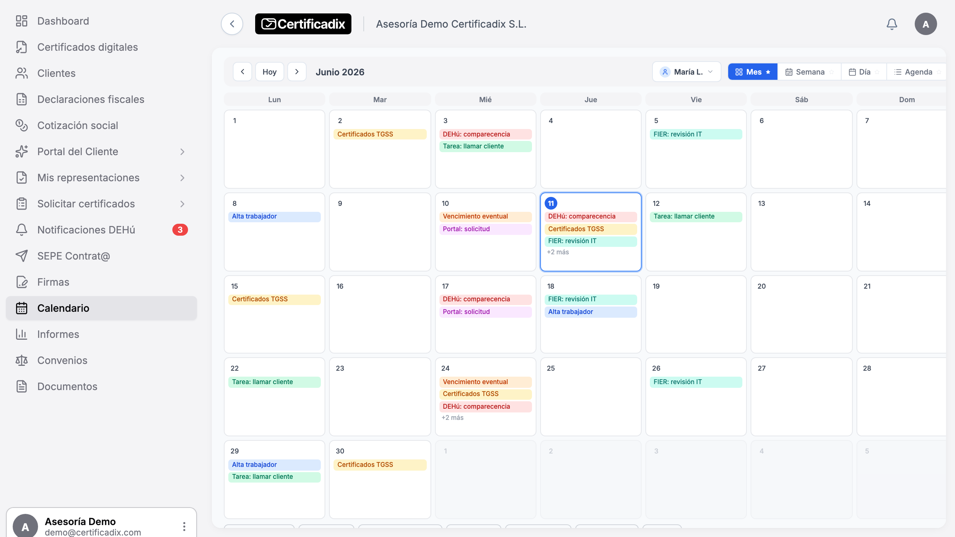Viewport: 955px width, 537px height.
Task: Toggle favorite star on Semana view
Action: click(832, 72)
